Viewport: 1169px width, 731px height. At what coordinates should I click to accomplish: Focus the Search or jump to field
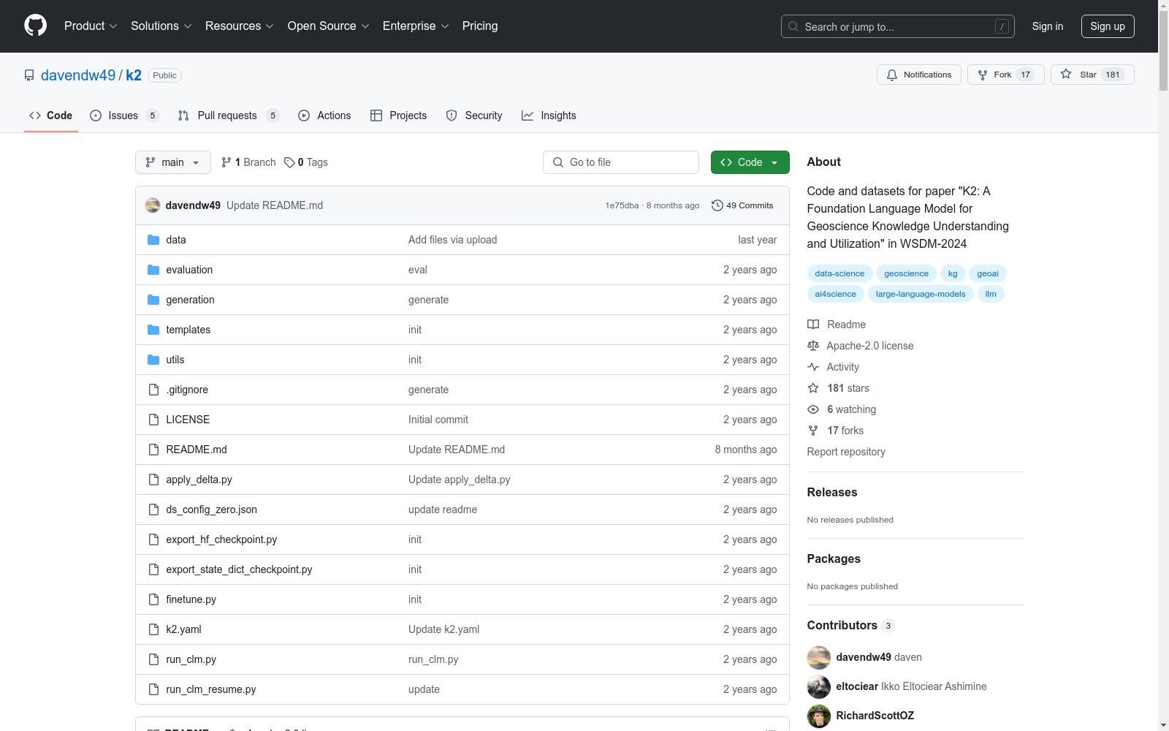898,26
